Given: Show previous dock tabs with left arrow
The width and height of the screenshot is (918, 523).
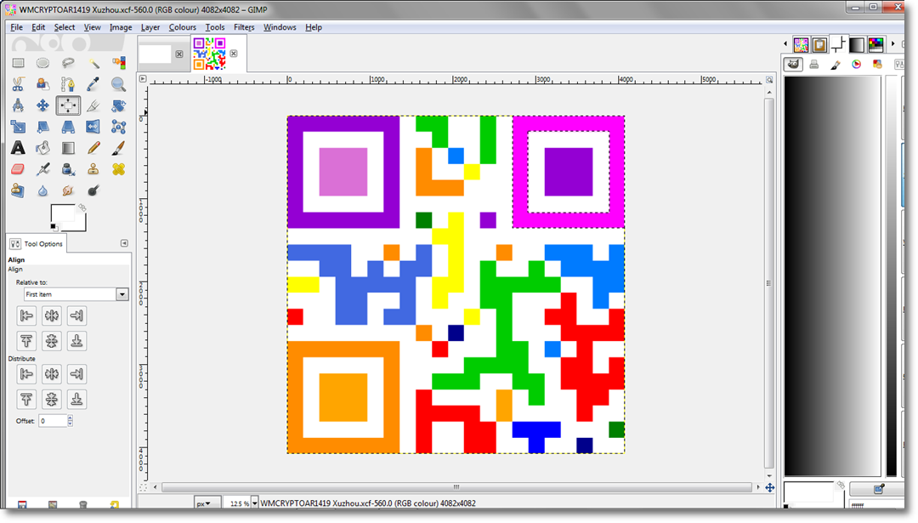Looking at the screenshot, I should [x=785, y=44].
